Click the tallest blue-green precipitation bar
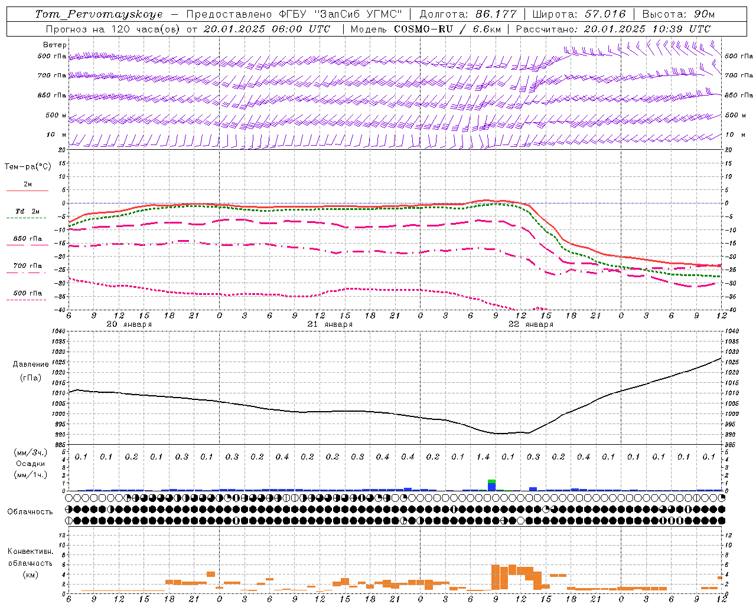This screenshot has height=604, width=756. [x=491, y=485]
